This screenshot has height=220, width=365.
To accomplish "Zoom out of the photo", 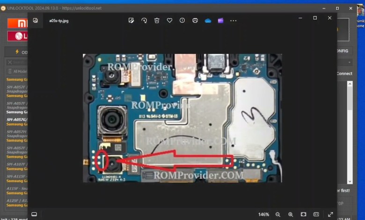I will 277,214.
